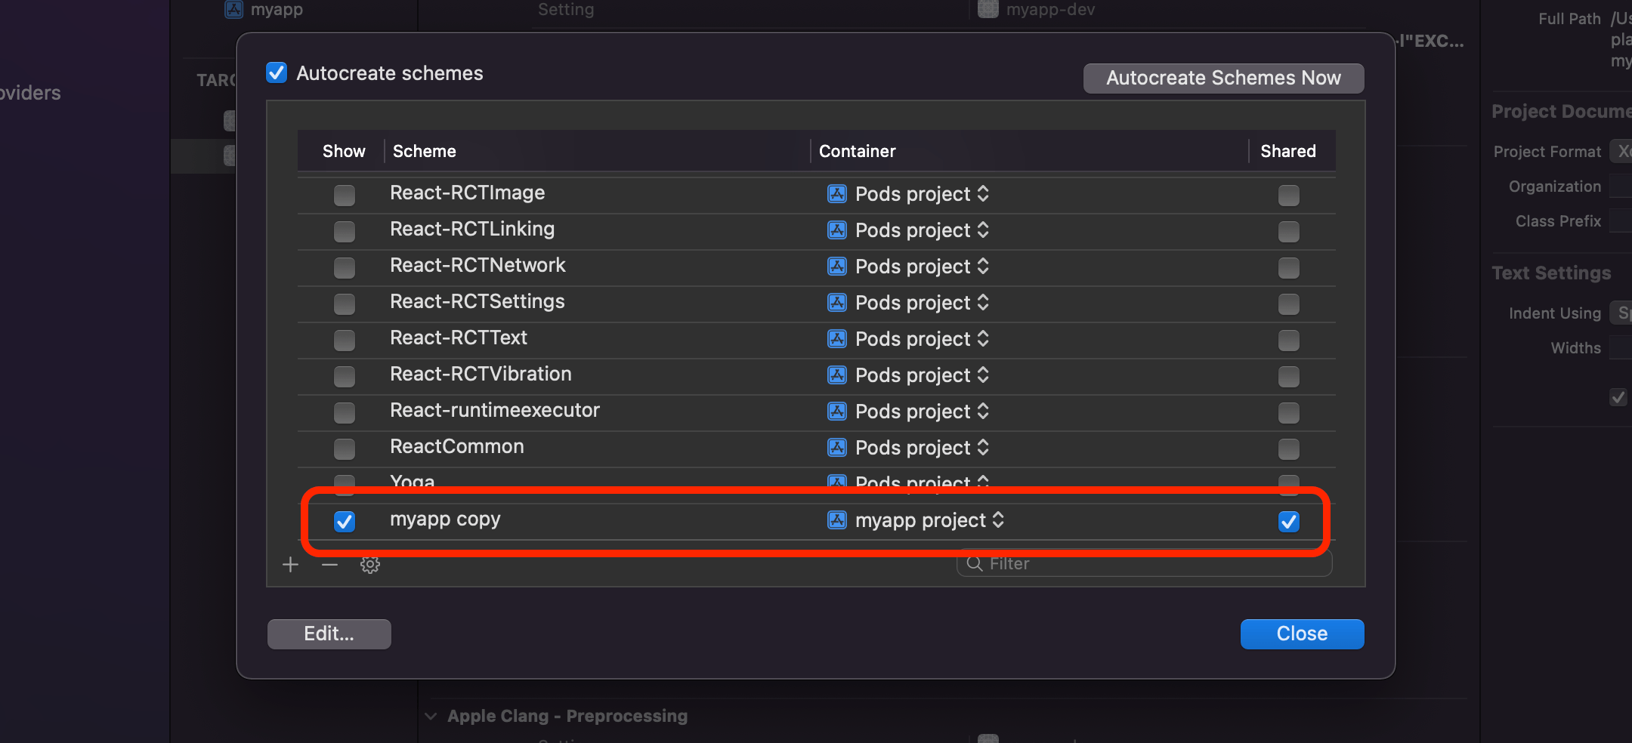Add a new scheme with the plus icon
Screen dimensions: 1632x743
[290, 564]
